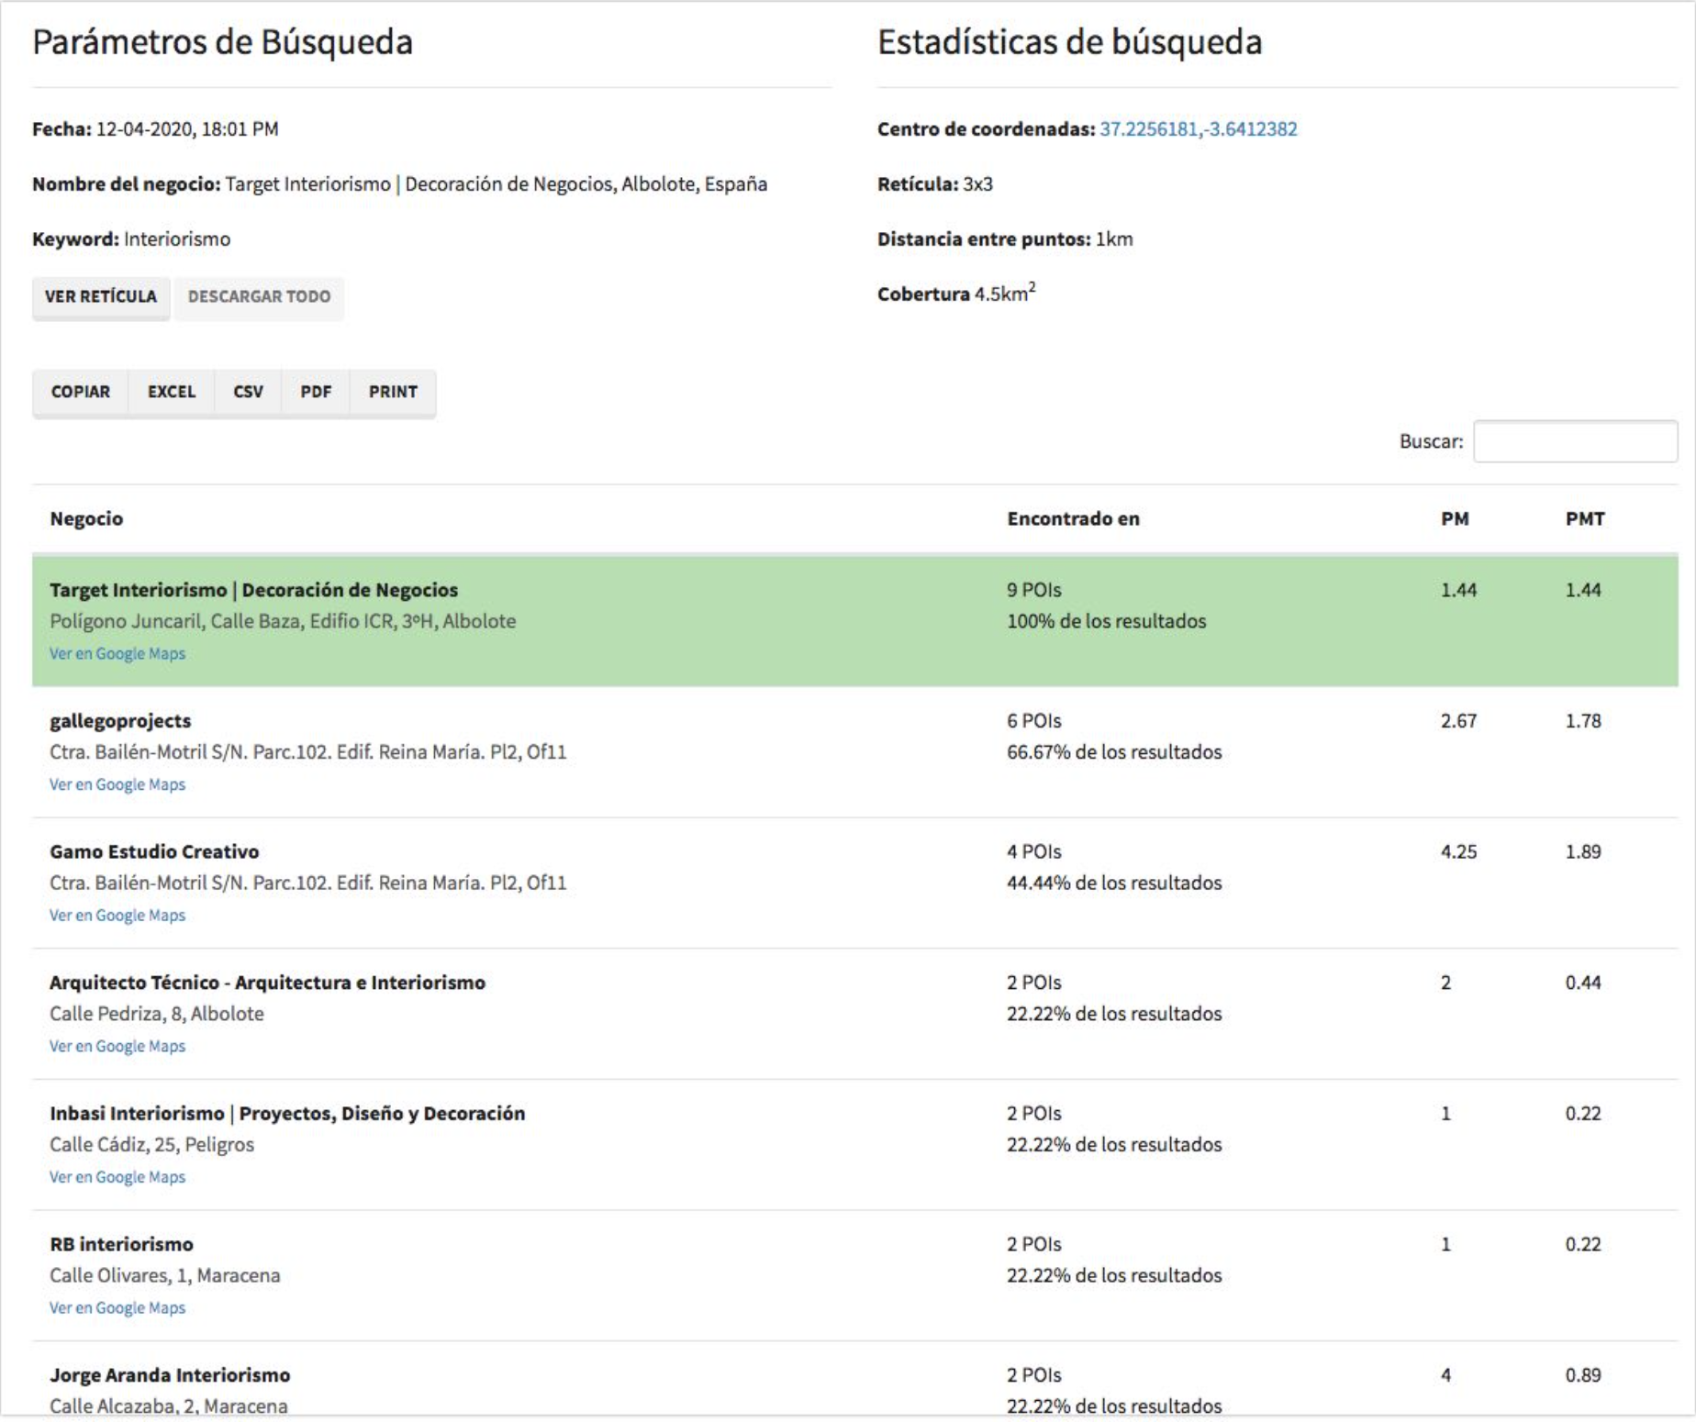
Task: Click '66.67% de los resultados' text
Action: click(x=1114, y=752)
